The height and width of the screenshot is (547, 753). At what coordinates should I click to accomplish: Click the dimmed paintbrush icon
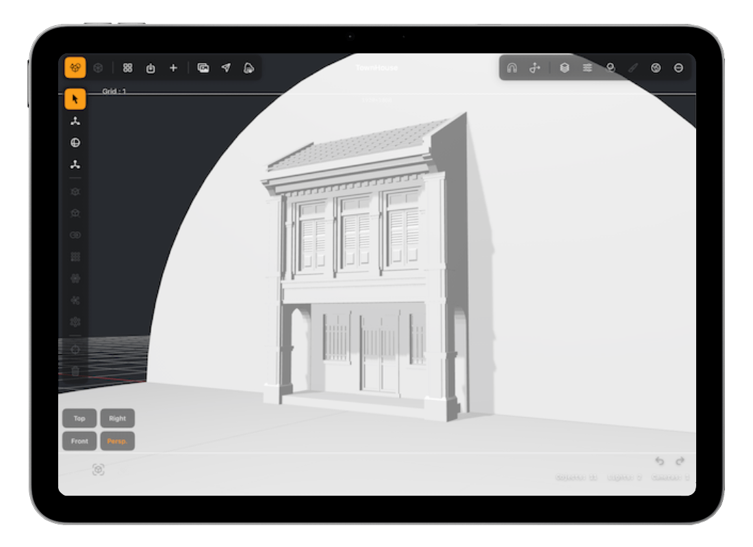point(633,68)
